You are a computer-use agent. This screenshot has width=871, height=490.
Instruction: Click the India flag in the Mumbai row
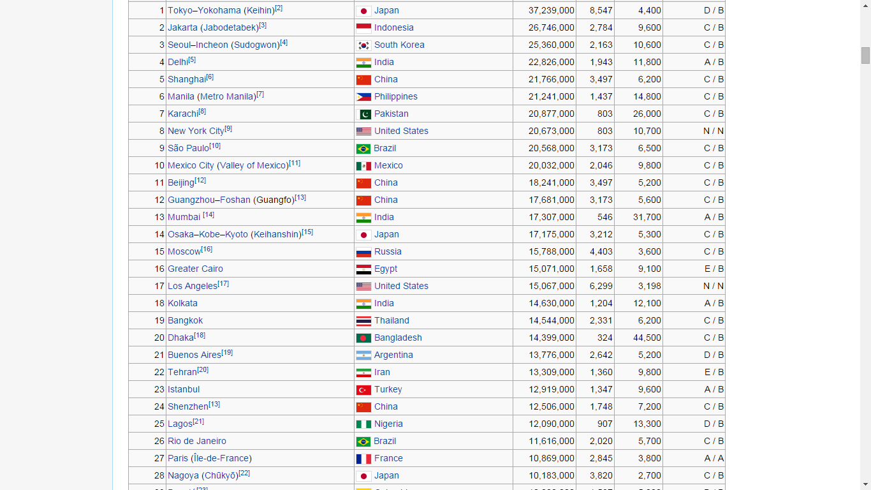coord(363,218)
